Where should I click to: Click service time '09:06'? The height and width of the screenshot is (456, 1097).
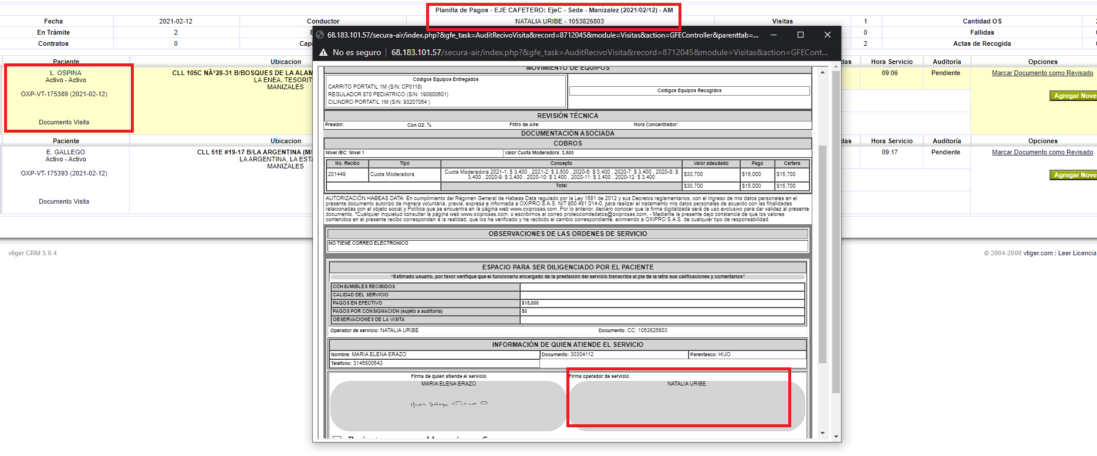889,73
